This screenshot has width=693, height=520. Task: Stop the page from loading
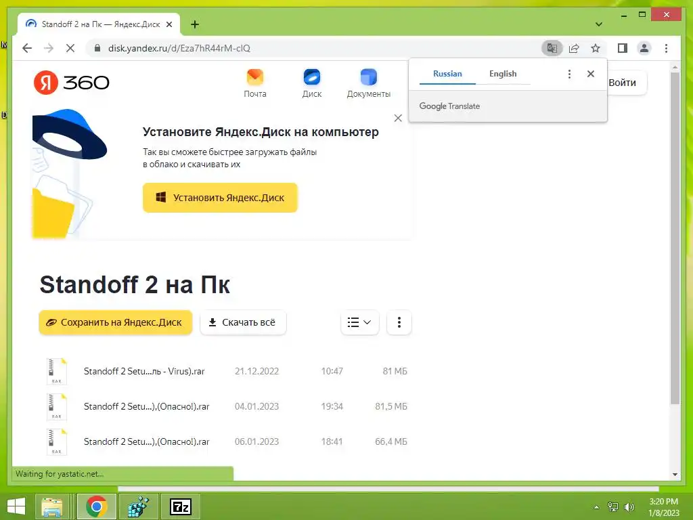click(70, 48)
